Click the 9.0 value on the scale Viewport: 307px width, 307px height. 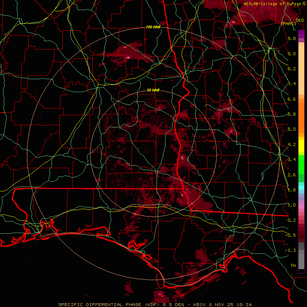[292, 54]
